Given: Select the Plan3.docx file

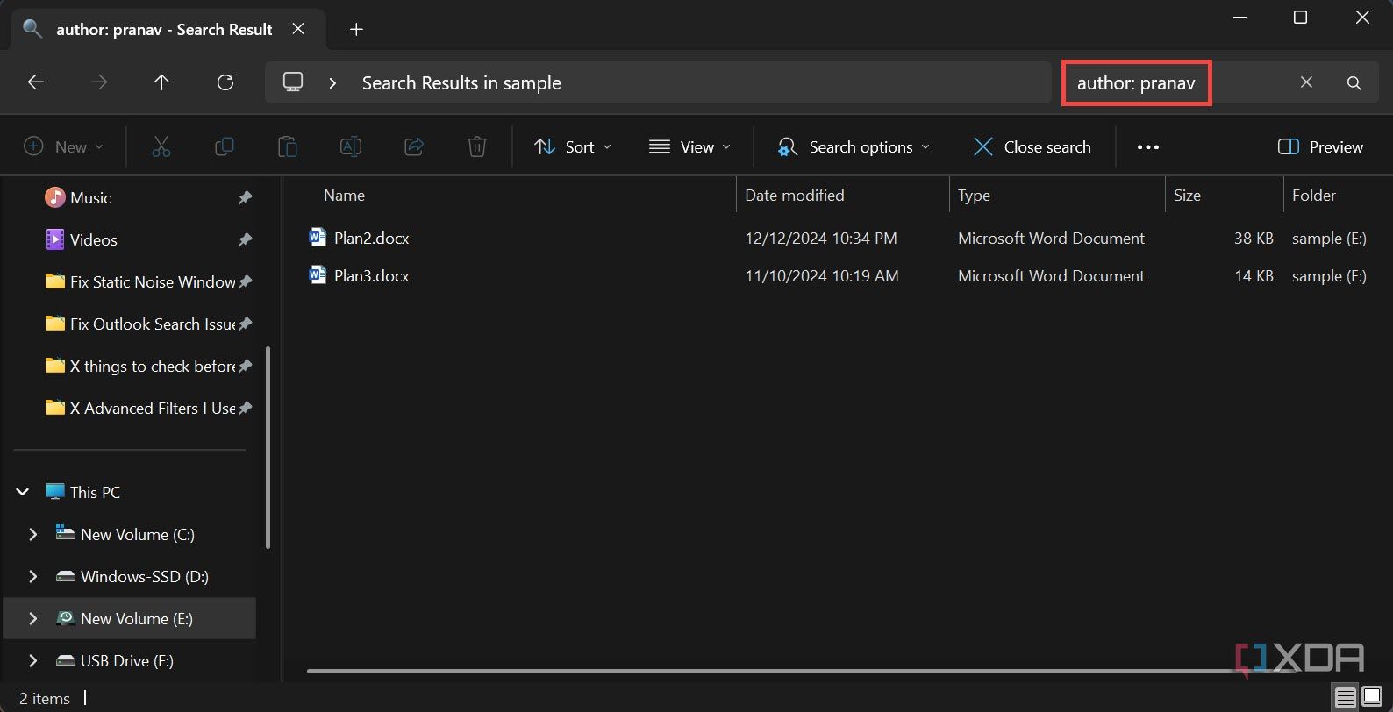Looking at the screenshot, I should point(371,276).
